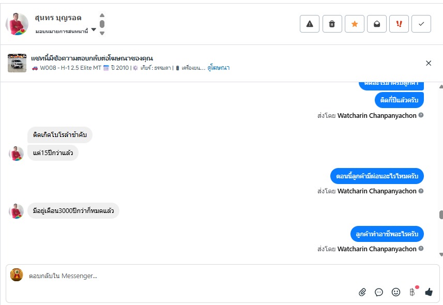Open the 'ดูโฆษณา' view ad link

(x=218, y=68)
